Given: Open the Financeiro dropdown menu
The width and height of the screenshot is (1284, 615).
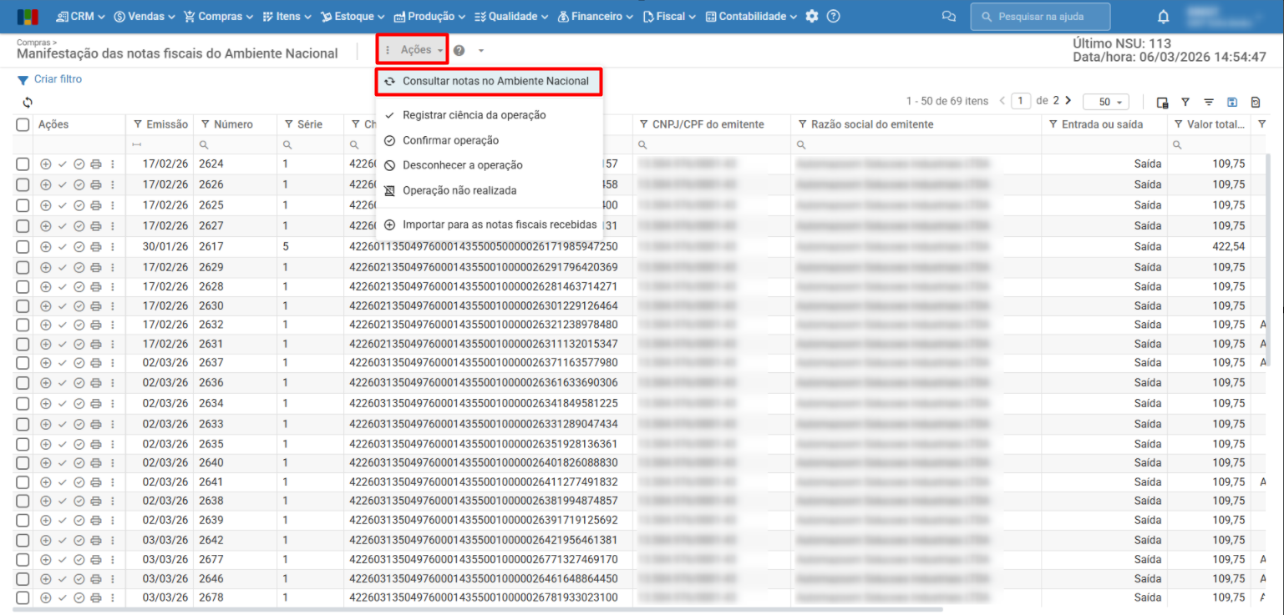Looking at the screenshot, I should (596, 17).
